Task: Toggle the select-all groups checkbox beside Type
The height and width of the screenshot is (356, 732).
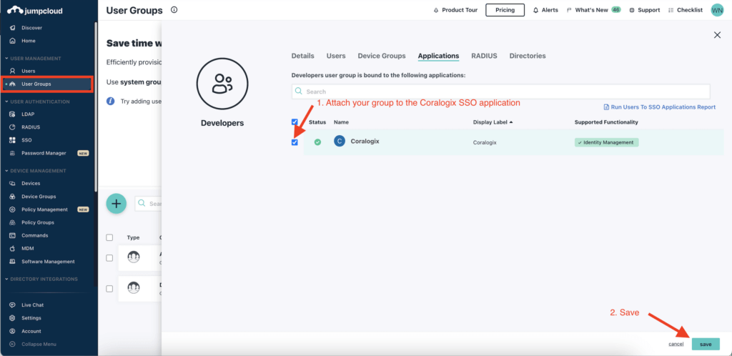Action: (x=109, y=237)
